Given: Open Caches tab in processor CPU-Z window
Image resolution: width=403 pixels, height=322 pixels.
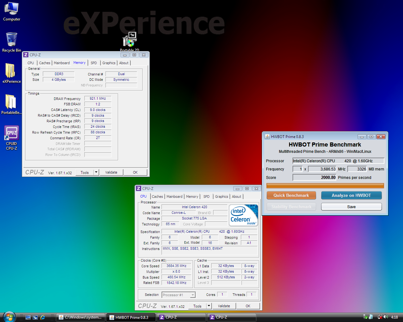Looking at the screenshot, I should 157,197.
